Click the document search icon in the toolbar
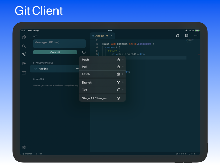Screen dimensions: 220x165 coord(187,36)
